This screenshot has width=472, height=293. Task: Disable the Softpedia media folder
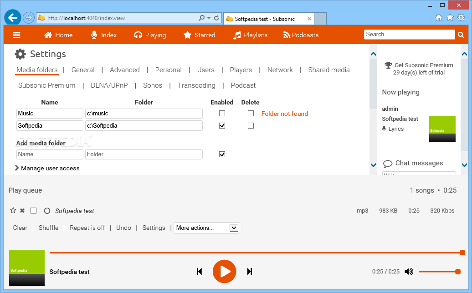(x=222, y=126)
